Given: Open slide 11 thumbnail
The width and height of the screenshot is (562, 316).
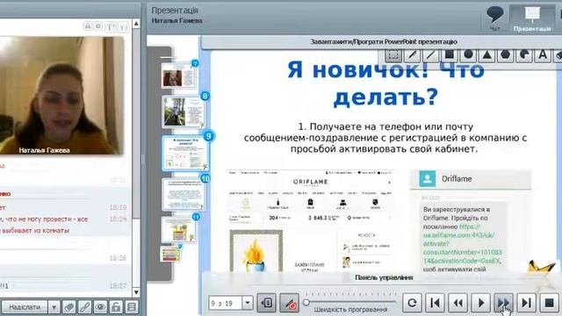Looking at the screenshot, I should (178, 229).
